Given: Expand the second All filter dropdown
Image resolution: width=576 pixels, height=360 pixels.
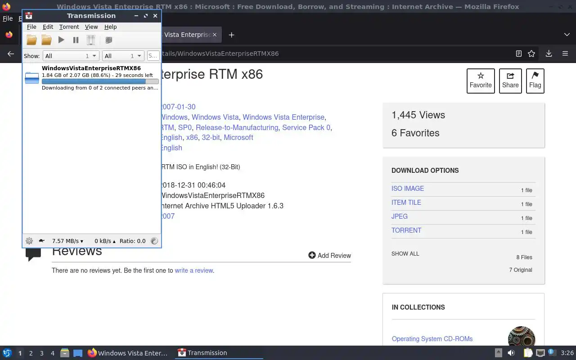Looking at the screenshot, I should 123,56.
